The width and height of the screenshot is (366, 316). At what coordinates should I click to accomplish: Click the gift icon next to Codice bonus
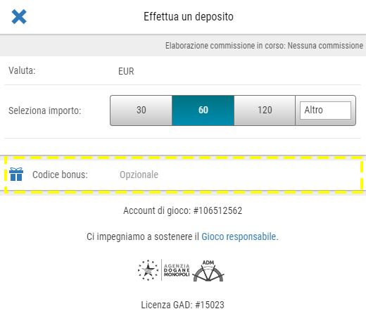(x=16, y=175)
